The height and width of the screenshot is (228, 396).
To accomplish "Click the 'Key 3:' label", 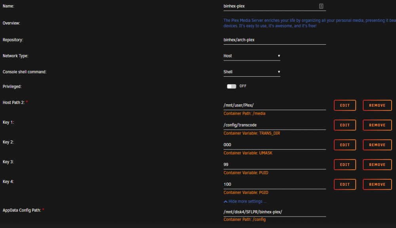I will click(x=8, y=162).
